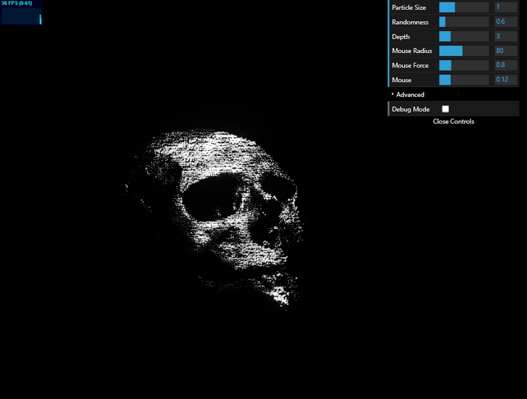Modify the Mouse Force slider
The height and width of the screenshot is (399, 527).
464,65
